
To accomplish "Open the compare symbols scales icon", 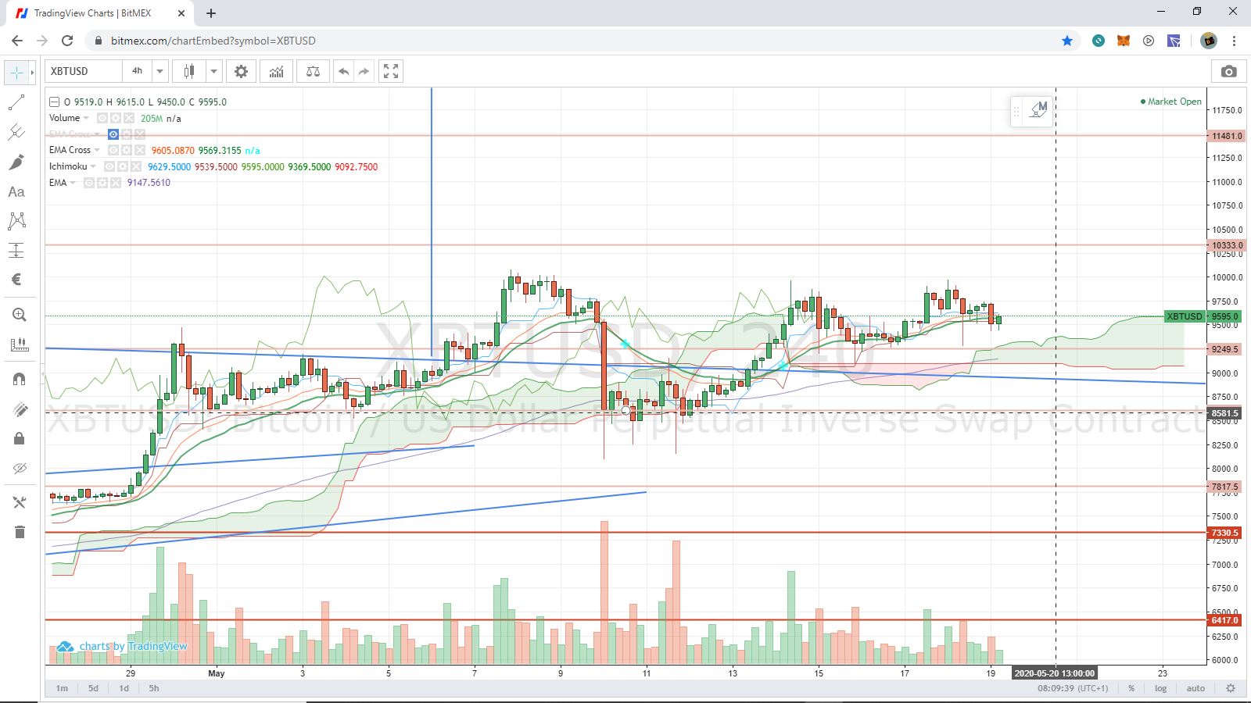I will (x=314, y=71).
